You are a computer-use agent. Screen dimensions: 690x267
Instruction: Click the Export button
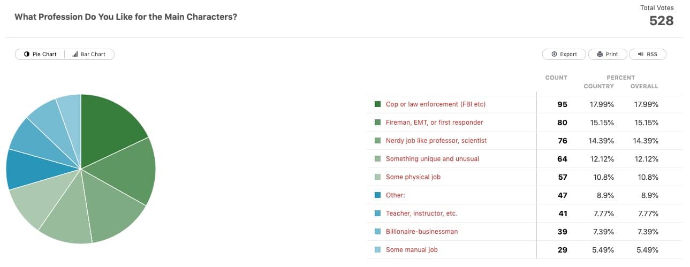(x=564, y=54)
